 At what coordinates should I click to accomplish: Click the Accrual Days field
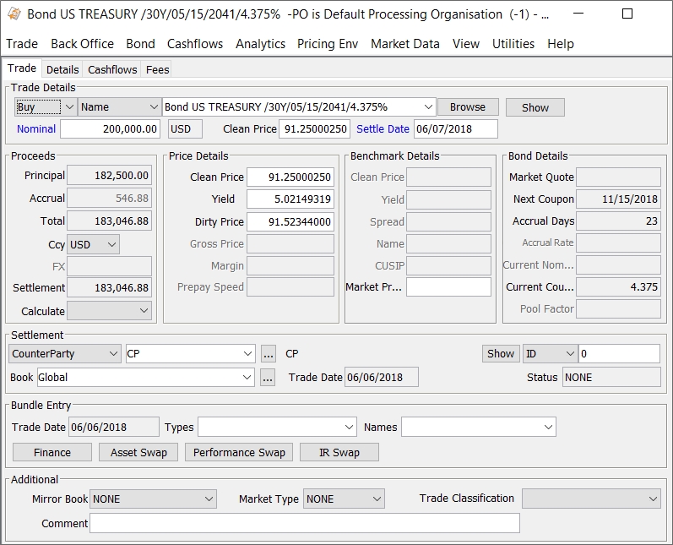click(x=618, y=221)
